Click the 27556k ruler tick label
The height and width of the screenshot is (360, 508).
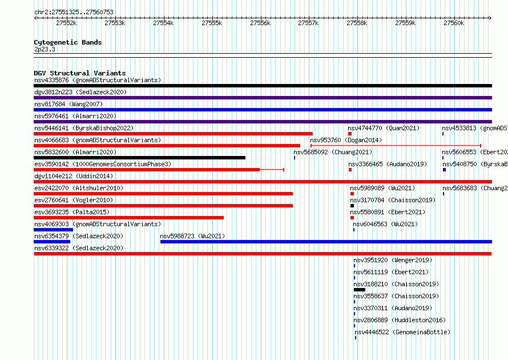point(260,23)
